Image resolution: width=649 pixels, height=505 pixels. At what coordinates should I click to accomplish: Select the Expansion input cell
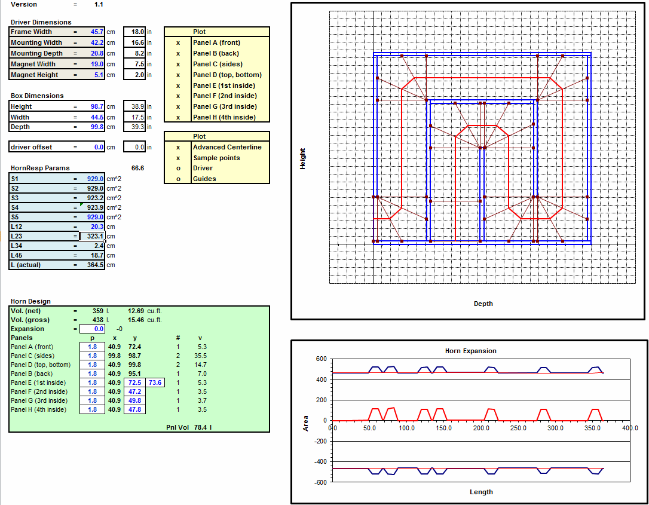pos(92,329)
